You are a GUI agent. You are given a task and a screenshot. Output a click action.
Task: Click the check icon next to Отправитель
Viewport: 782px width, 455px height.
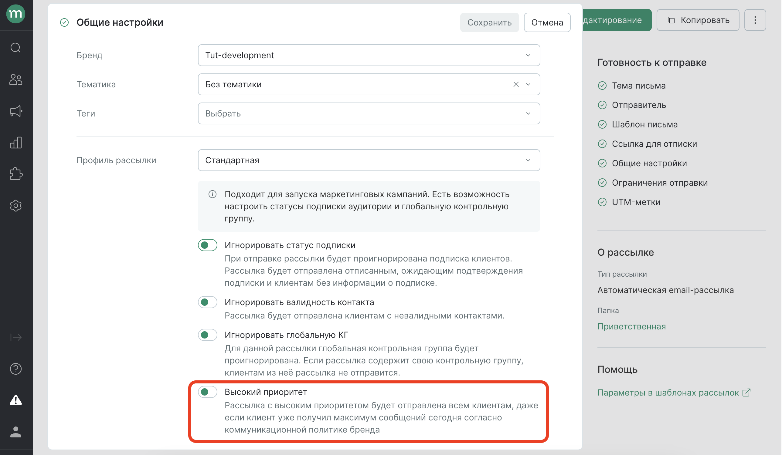coord(603,105)
